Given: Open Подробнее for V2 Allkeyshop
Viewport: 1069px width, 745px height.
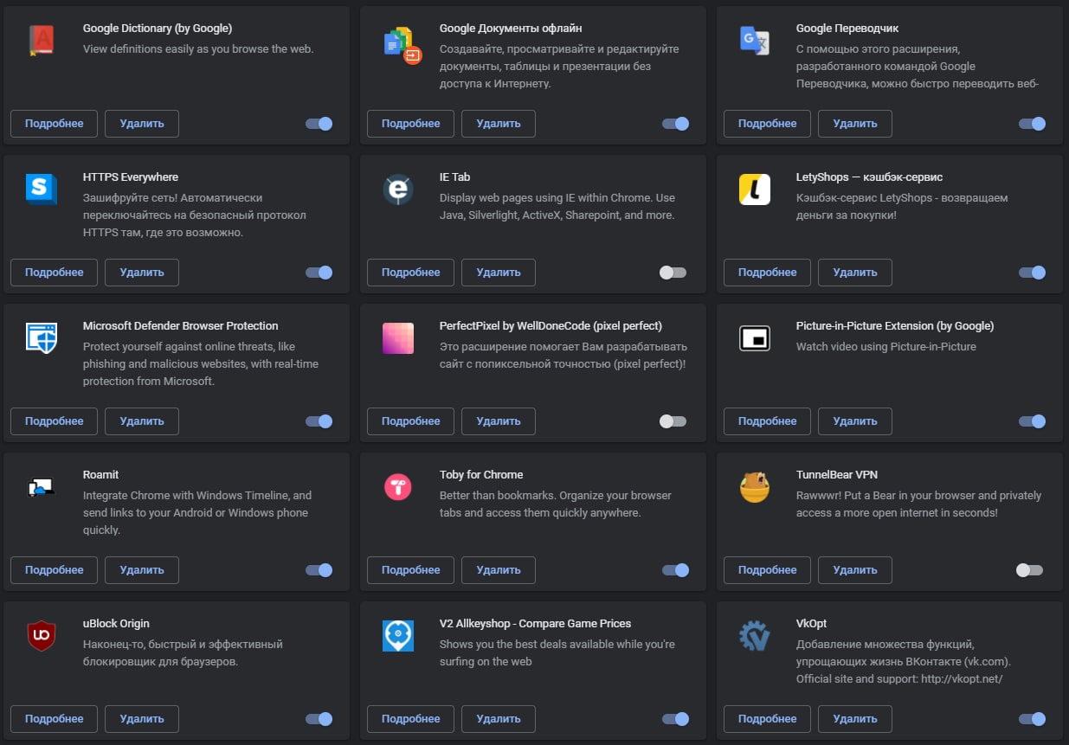Looking at the screenshot, I should click(x=411, y=719).
